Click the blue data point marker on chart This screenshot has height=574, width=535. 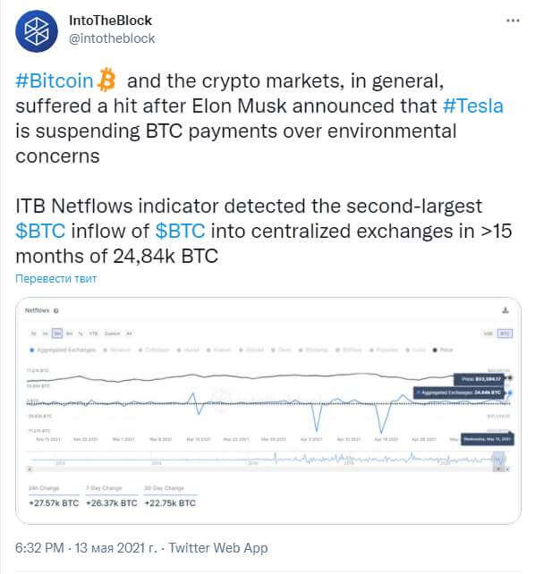(x=509, y=393)
